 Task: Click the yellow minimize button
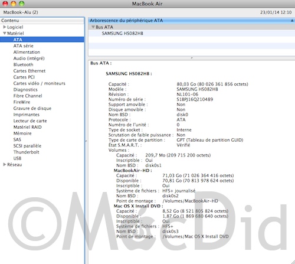tap(14, 4)
